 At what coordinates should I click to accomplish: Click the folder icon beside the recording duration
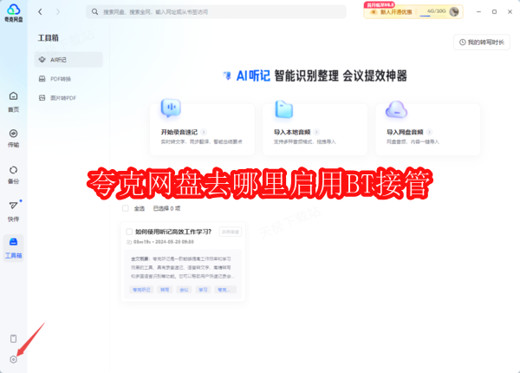(x=129, y=242)
